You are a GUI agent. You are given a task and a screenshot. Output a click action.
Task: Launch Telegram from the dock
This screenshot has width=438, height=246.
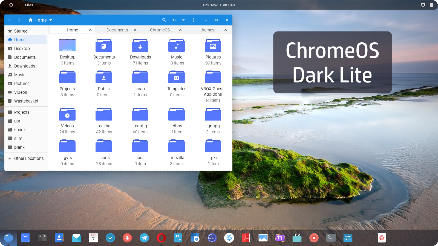(x=144, y=238)
